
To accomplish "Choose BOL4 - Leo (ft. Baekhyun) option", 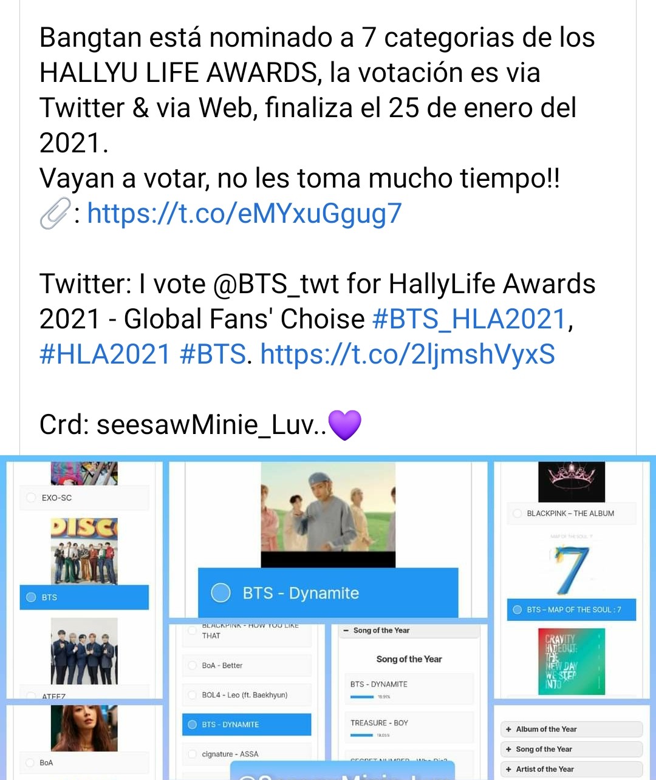I will pyautogui.click(x=247, y=695).
